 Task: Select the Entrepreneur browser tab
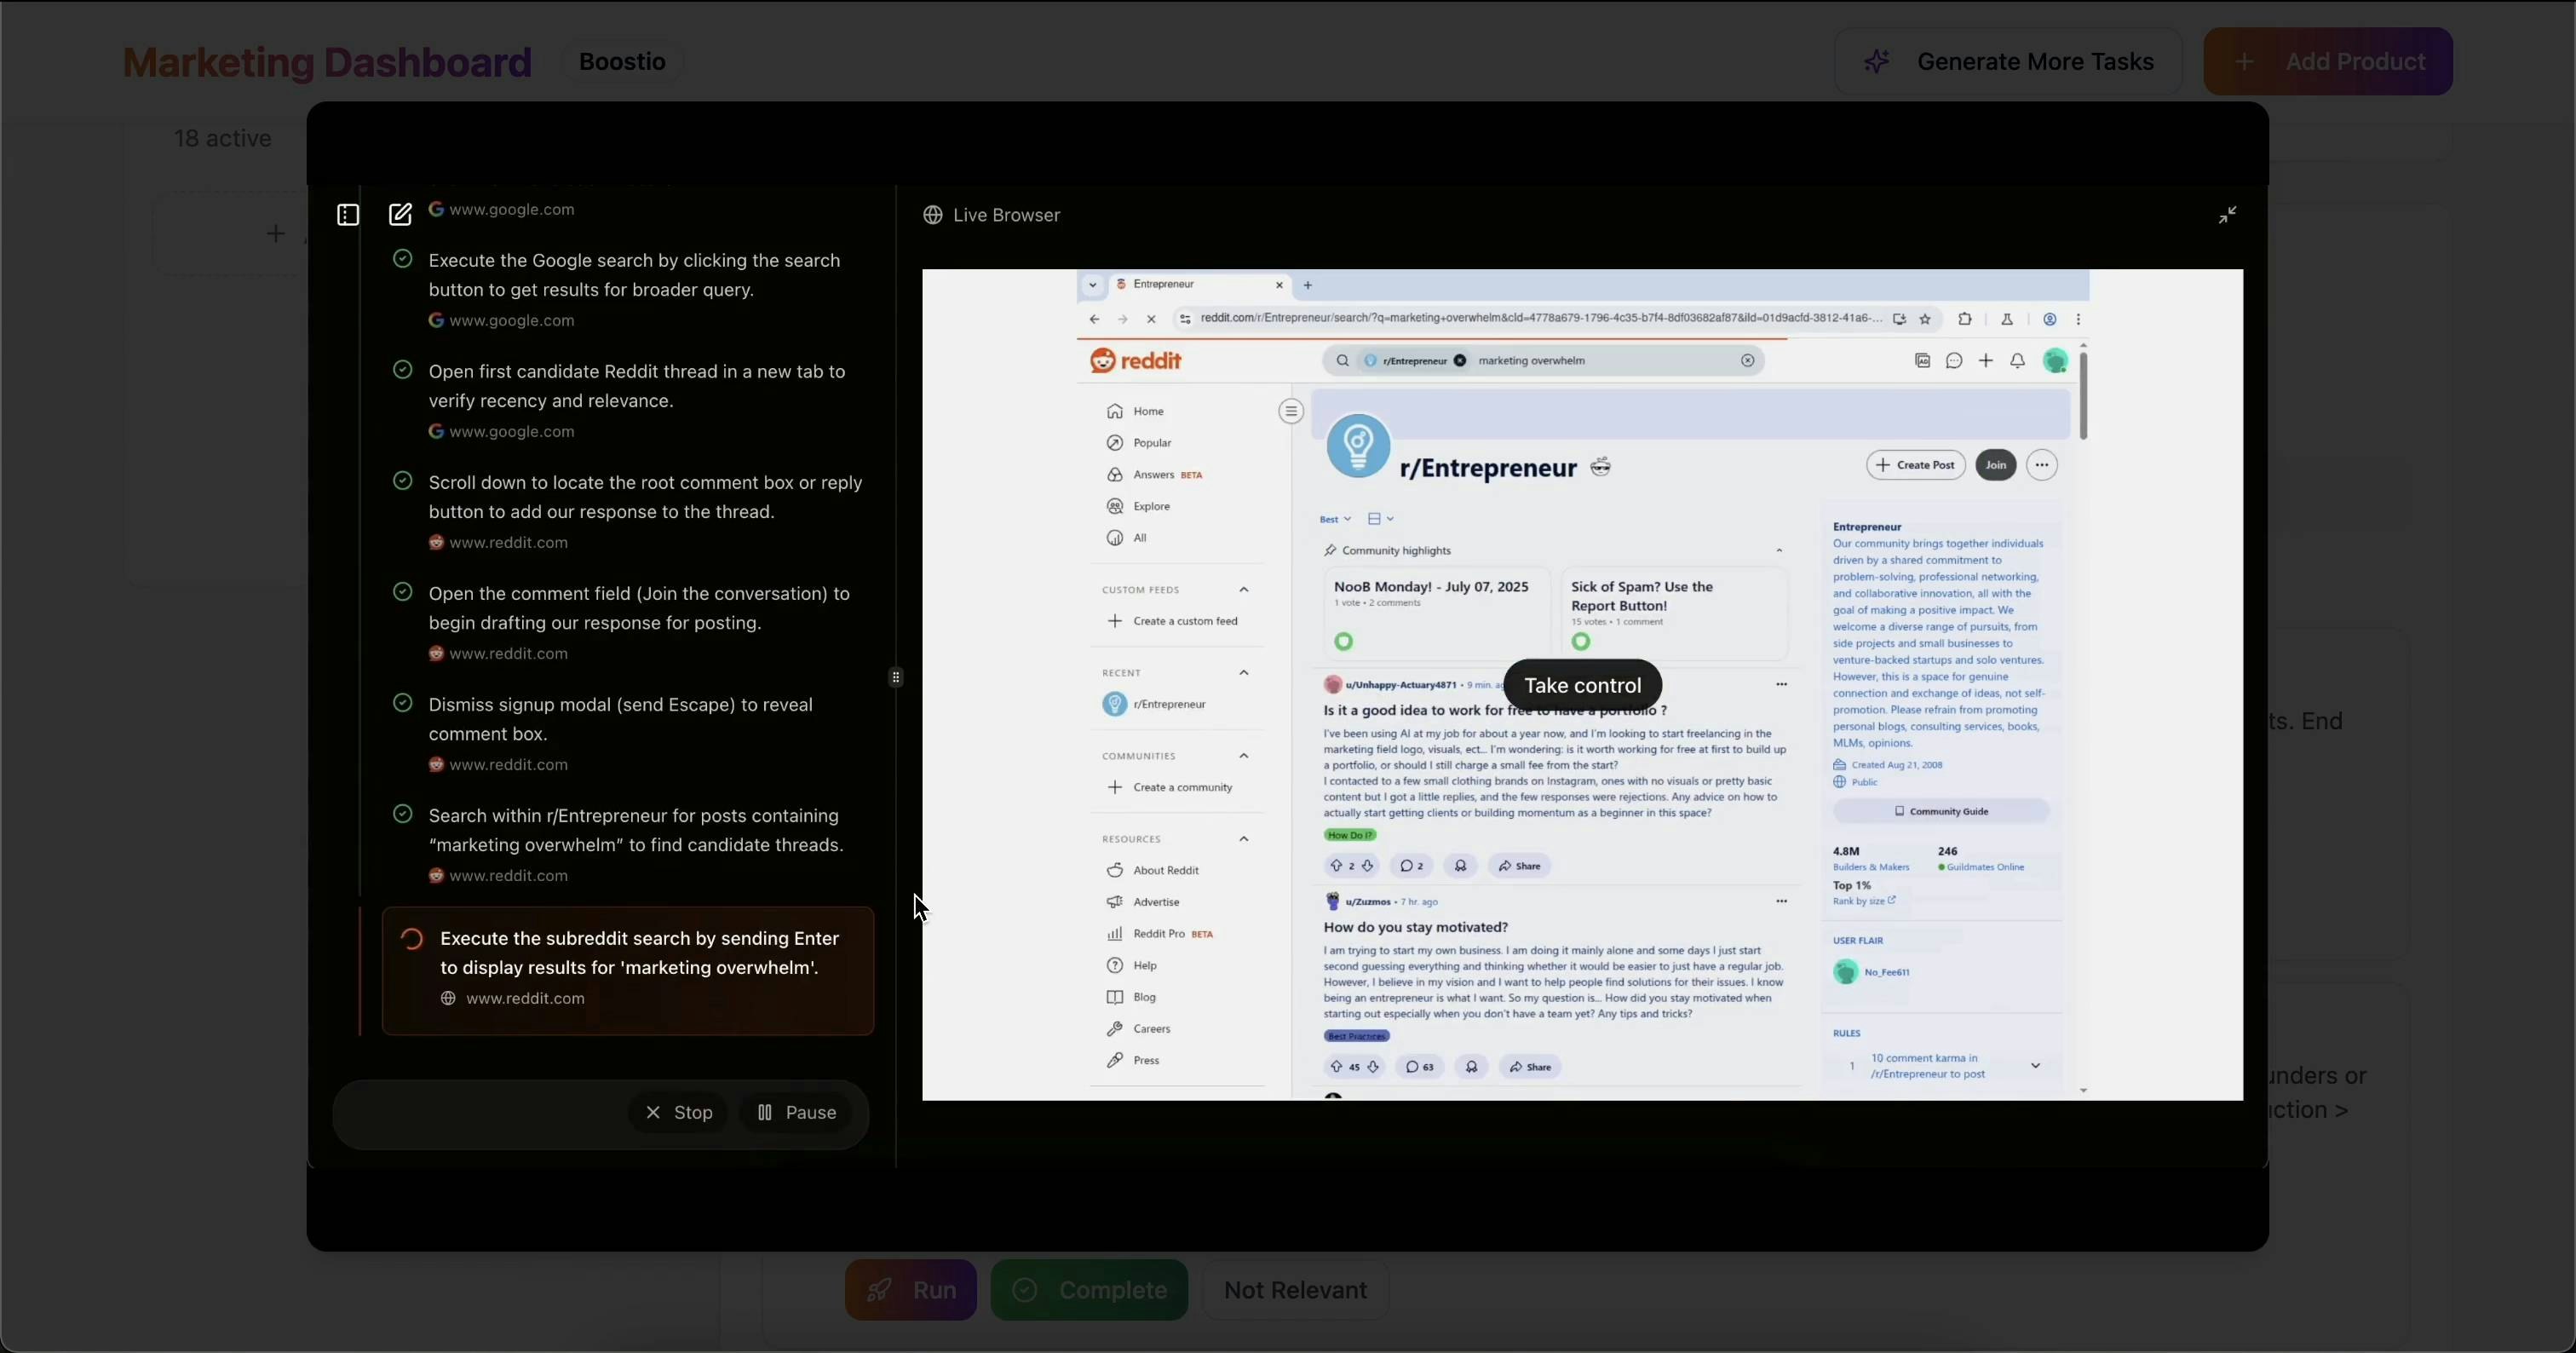(1198, 285)
